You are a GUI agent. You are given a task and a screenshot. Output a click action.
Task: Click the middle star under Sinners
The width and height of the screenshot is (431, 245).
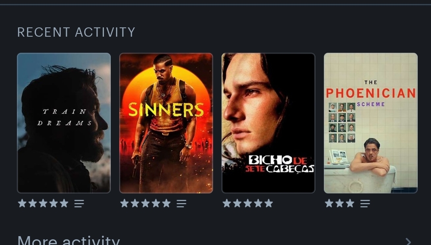click(x=145, y=203)
